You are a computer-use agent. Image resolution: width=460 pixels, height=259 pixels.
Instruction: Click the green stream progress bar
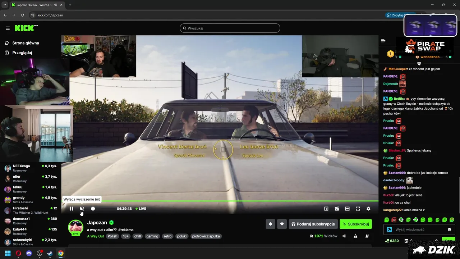click(220, 201)
